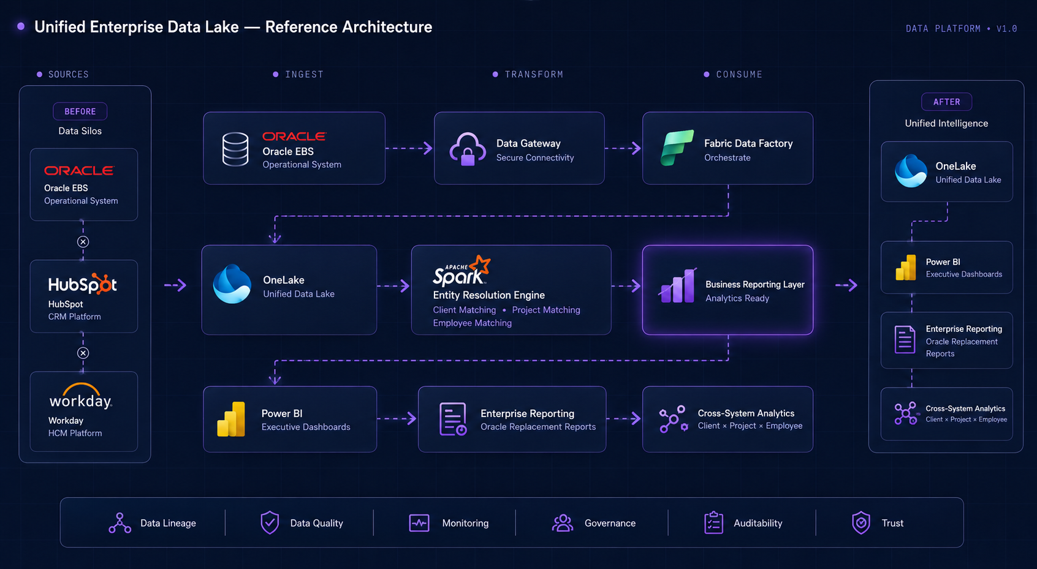
Task: Click the Trust shield icon
Action: [861, 523]
